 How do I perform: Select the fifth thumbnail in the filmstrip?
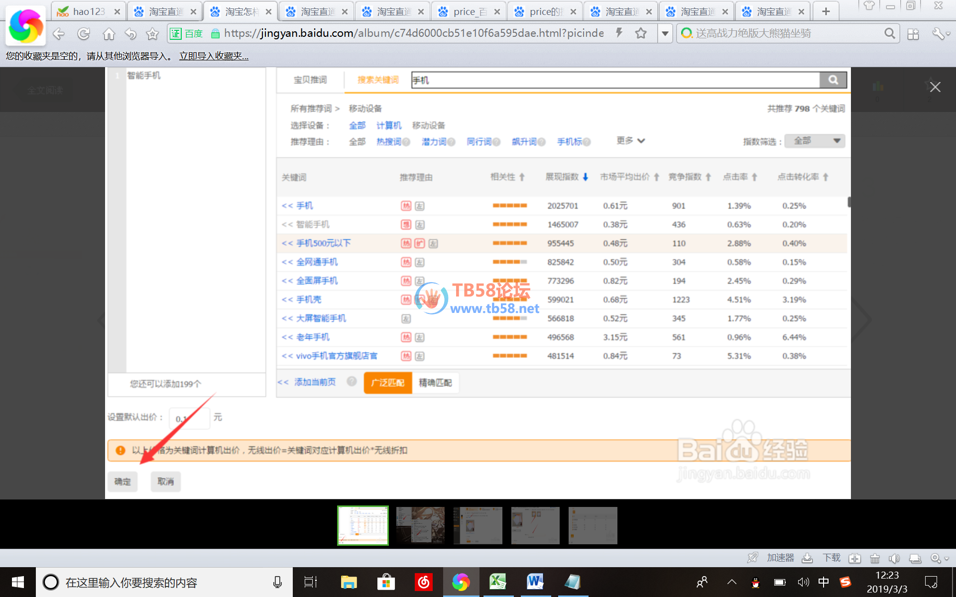593,525
